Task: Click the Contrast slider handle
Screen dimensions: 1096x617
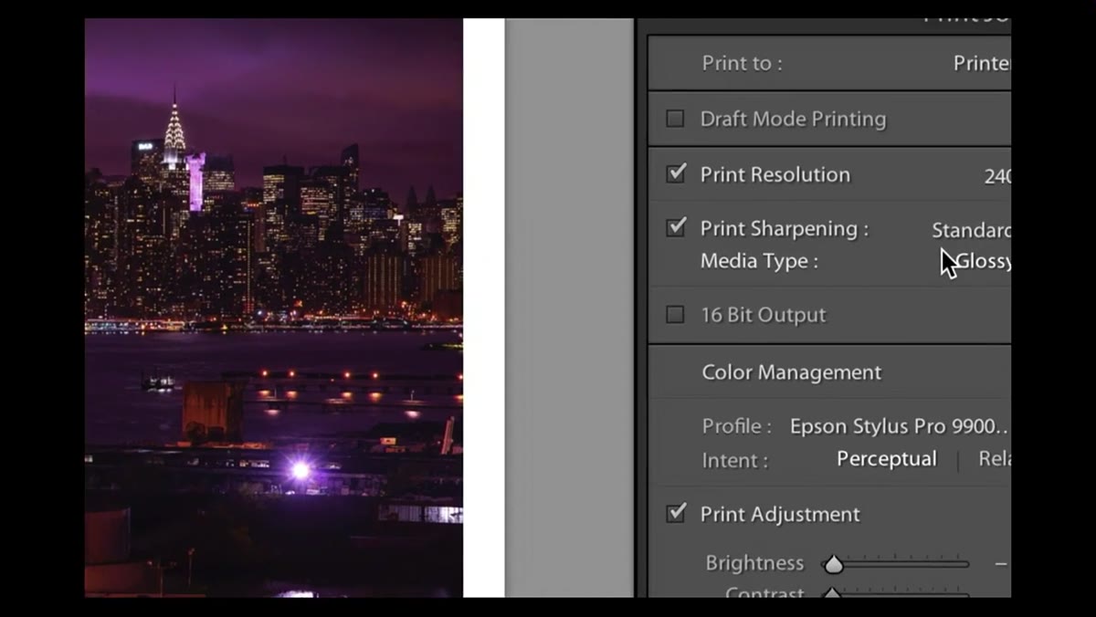Action: (x=832, y=593)
